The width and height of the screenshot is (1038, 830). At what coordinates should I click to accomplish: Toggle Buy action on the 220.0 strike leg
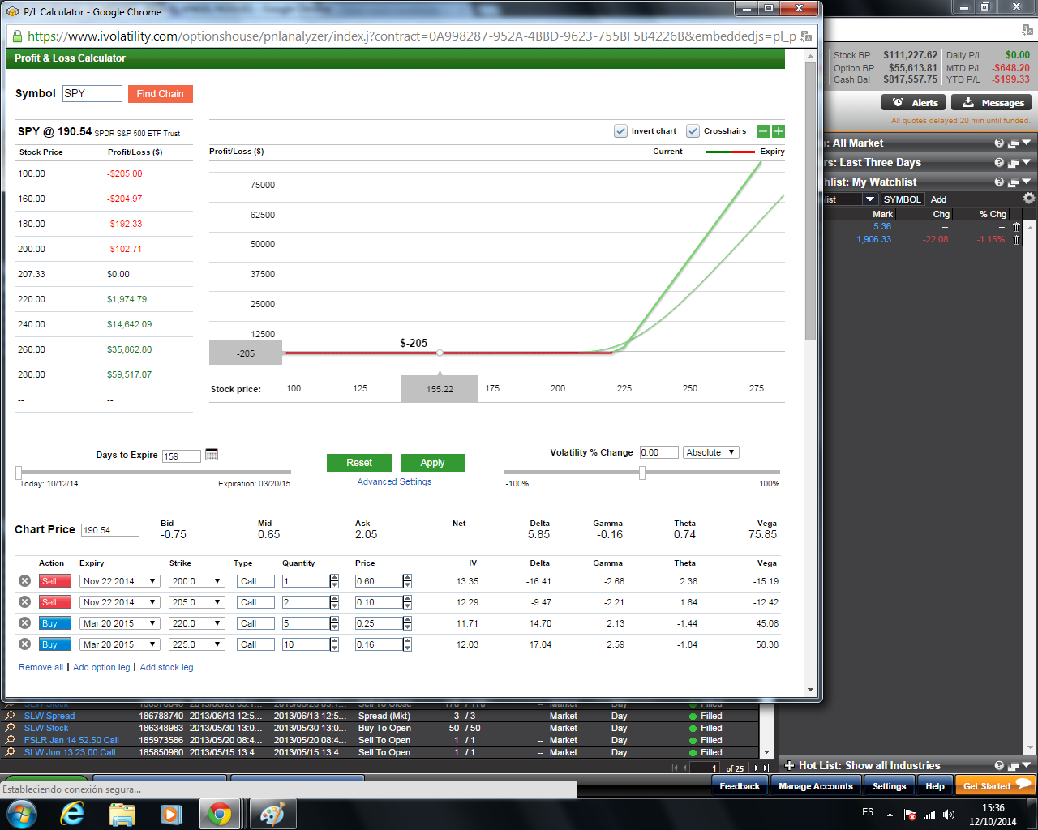[55, 623]
